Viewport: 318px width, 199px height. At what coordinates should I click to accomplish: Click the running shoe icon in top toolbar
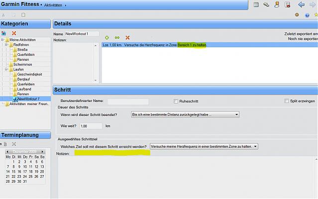click(x=267, y=4)
